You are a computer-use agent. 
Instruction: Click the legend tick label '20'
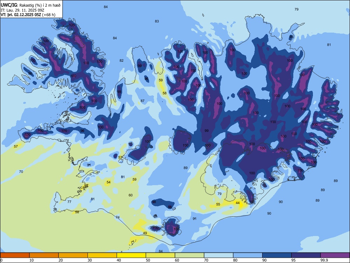tap(61, 260)
